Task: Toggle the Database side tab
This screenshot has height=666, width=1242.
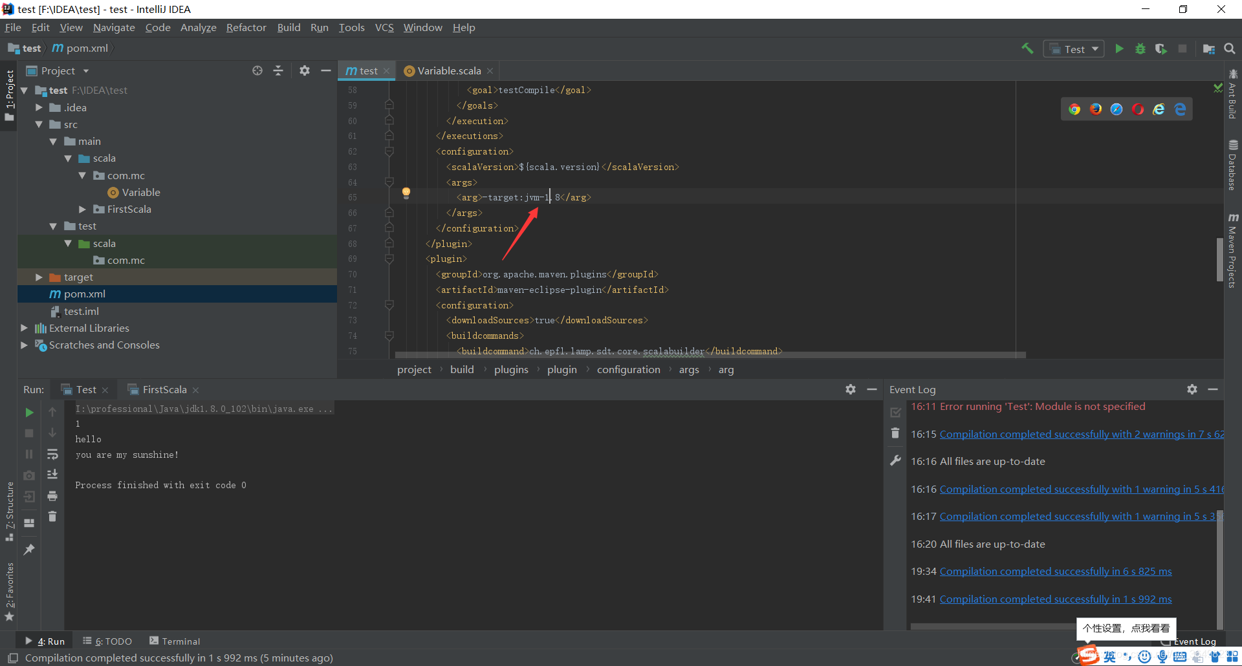Action: coord(1233,165)
